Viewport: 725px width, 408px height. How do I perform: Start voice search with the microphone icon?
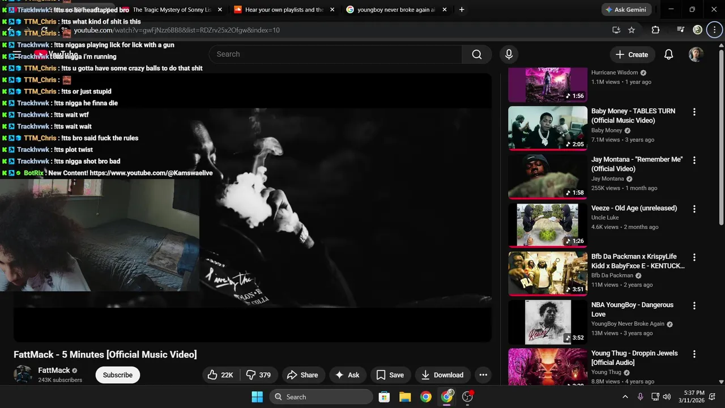click(x=509, y=54)
